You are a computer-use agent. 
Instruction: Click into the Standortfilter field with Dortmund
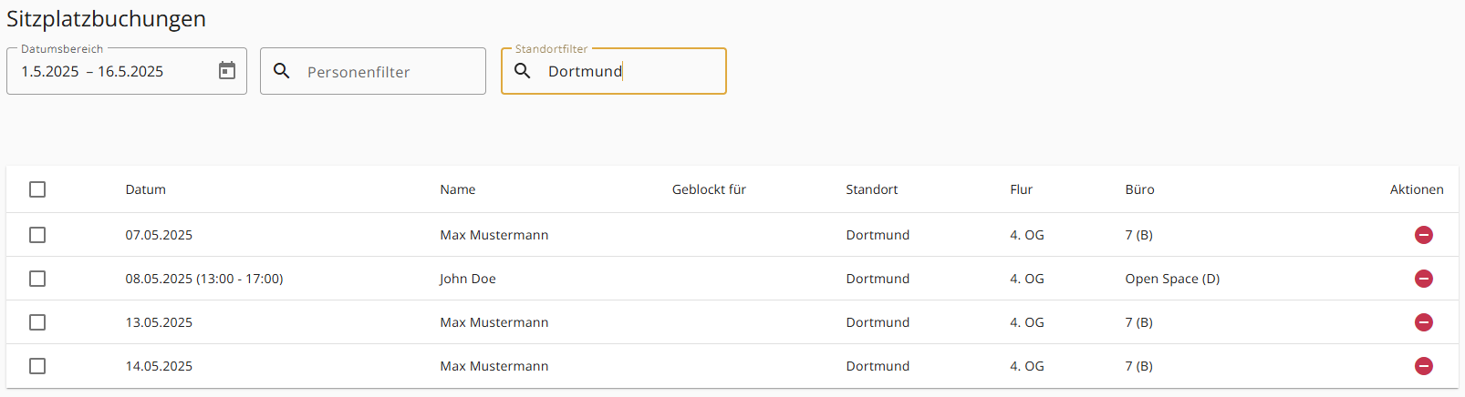tap(614, 71)
